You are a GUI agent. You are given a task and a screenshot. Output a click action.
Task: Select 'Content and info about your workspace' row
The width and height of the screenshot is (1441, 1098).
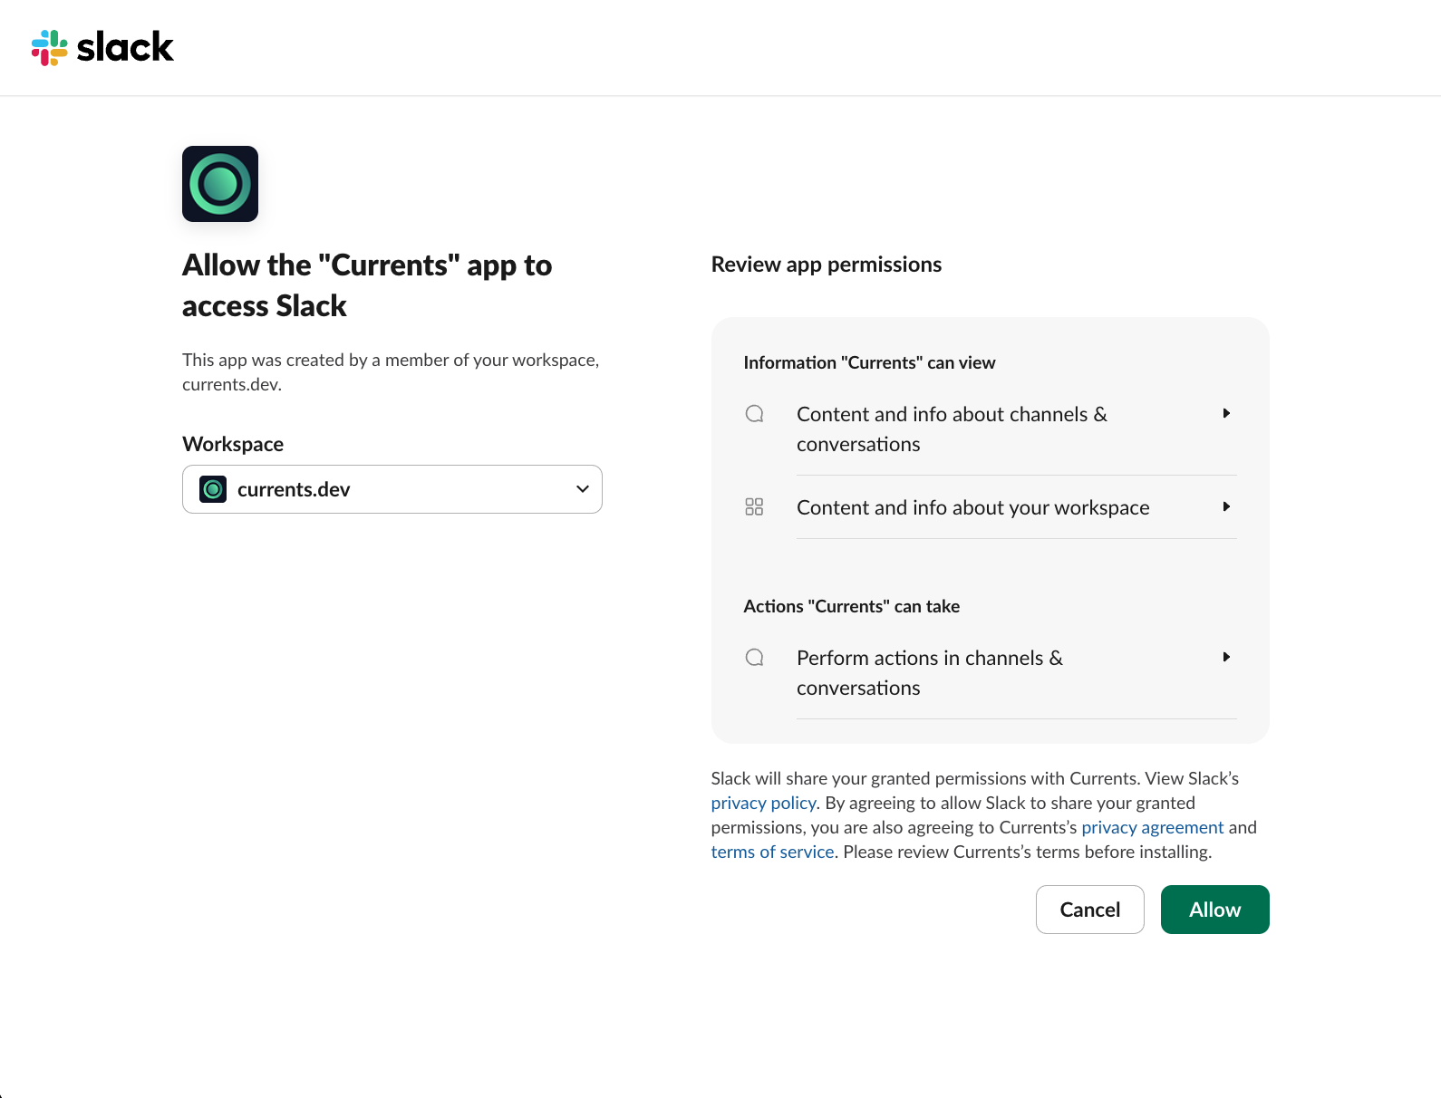(x=972, y=507)
